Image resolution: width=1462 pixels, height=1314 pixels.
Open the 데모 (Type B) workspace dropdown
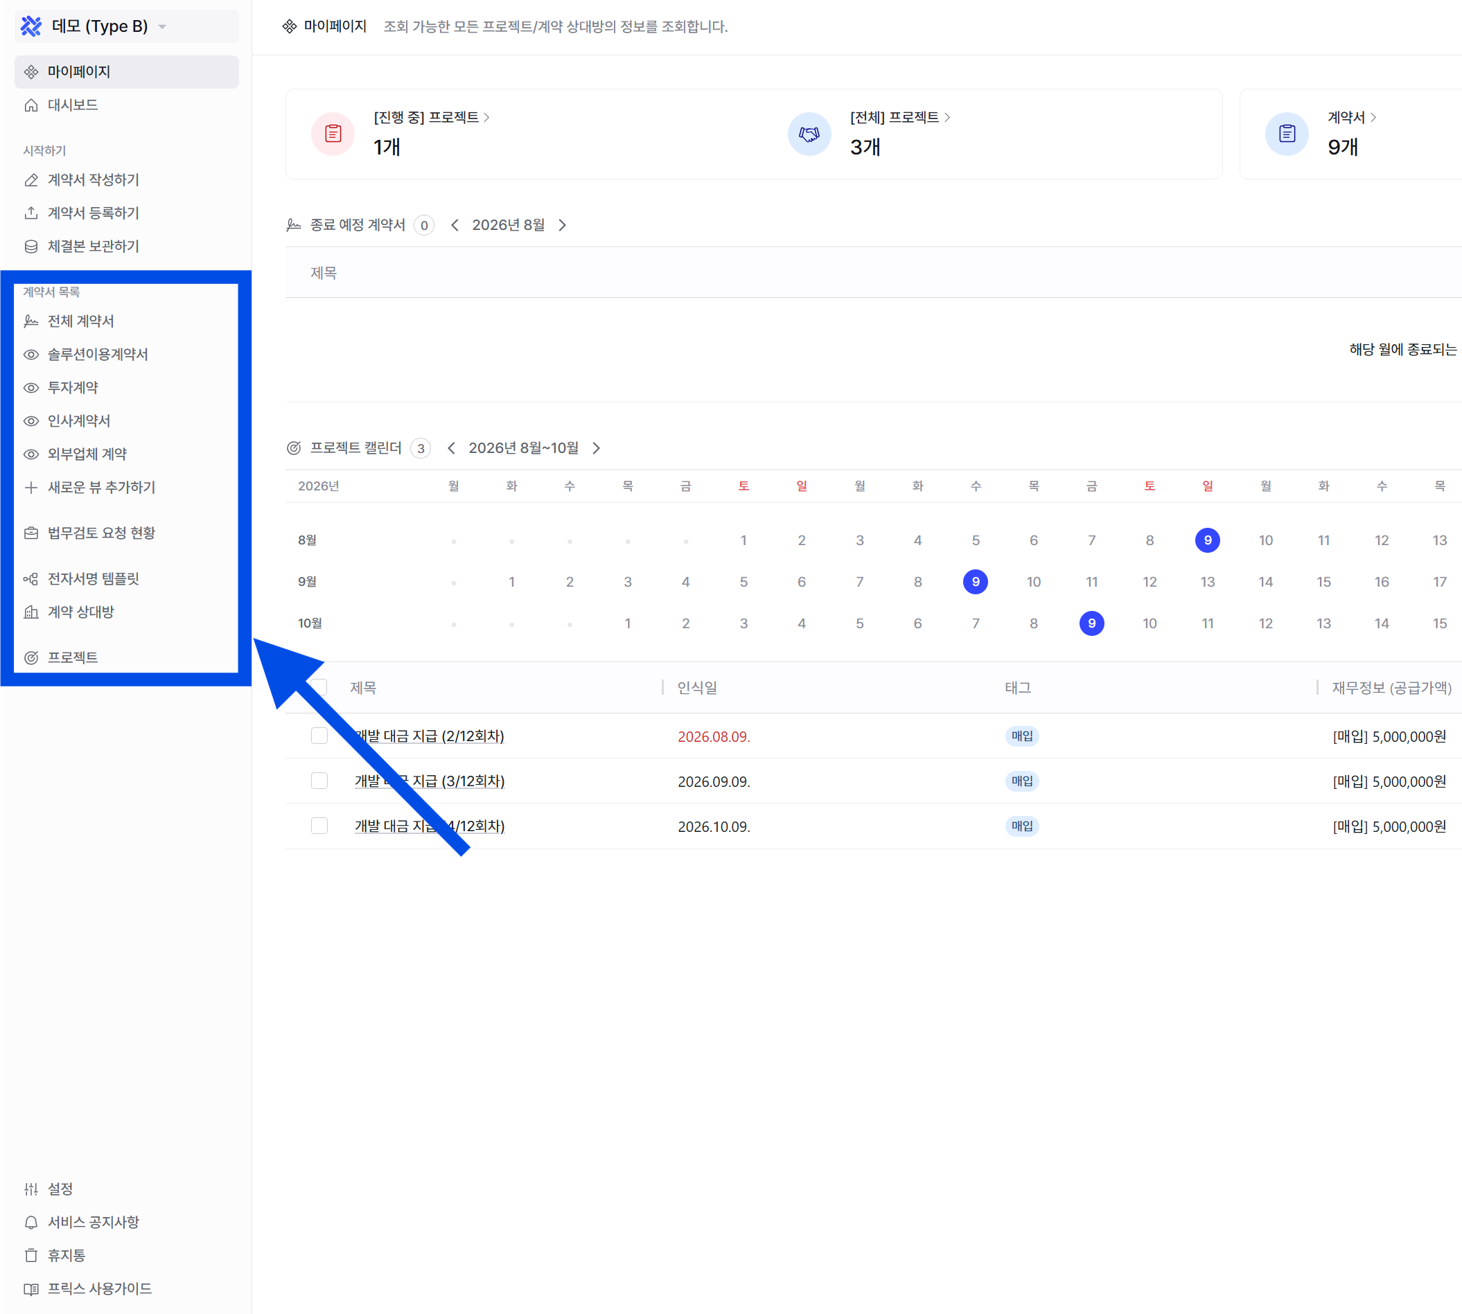pos(126,27)
